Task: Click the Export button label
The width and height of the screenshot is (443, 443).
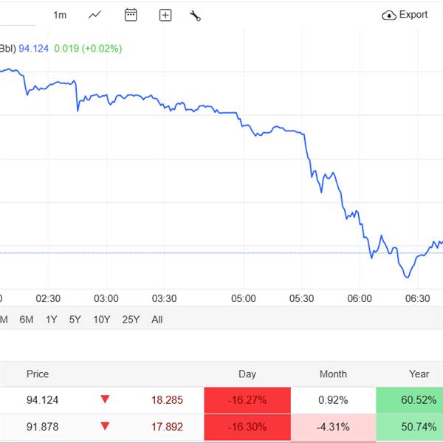Action: click(413, 15)
